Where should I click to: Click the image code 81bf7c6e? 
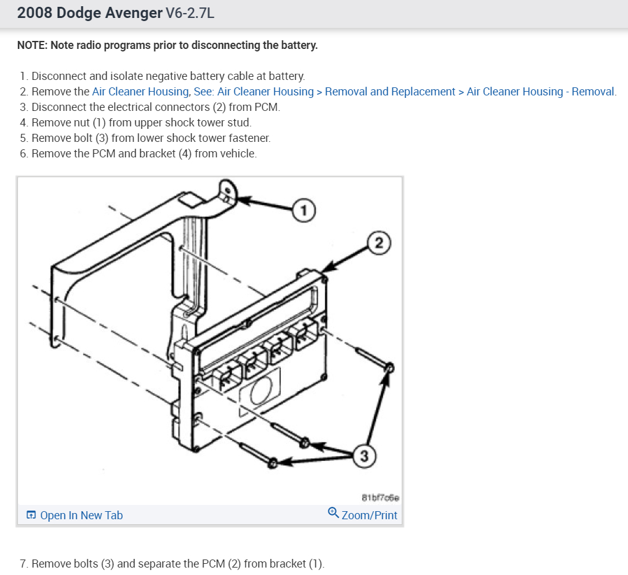[x=380, y=498]
